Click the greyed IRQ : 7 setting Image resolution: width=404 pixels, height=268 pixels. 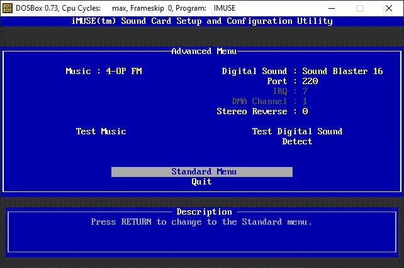coord(290,91)
